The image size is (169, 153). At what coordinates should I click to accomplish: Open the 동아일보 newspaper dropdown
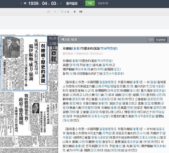click(x=81, y=3)
